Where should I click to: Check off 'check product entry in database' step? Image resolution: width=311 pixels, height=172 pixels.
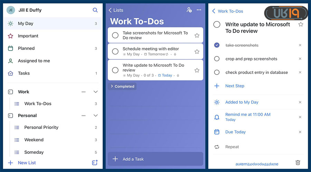pyautogui.click(x=217, y=73)
